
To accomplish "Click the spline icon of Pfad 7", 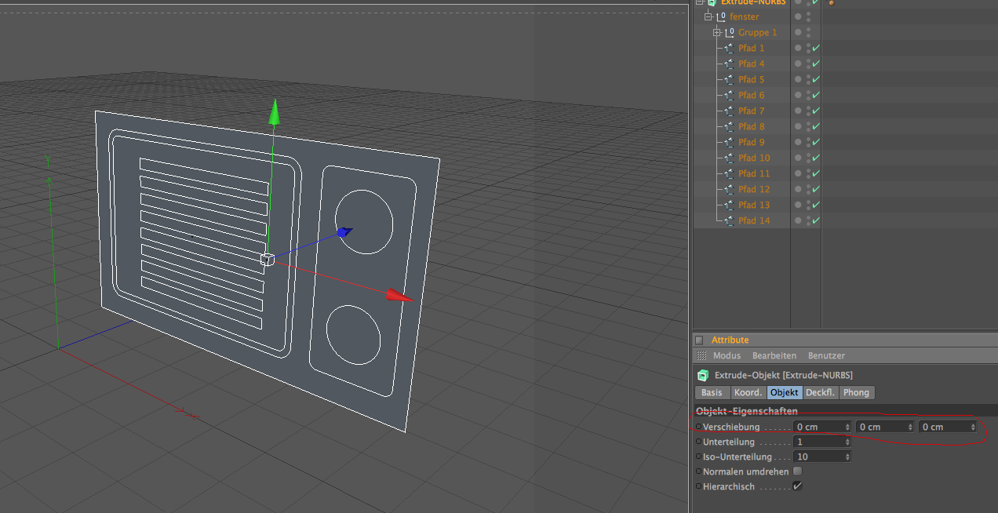I will (x=729, y=111).
